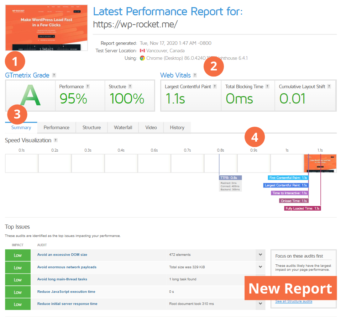Click the Largest Contentful Paint: 1.1s marker
The width and height of the screenshot is (341, 317).
pos(286,185)
